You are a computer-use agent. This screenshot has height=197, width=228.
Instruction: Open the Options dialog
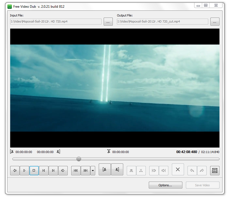coord(166,185)
